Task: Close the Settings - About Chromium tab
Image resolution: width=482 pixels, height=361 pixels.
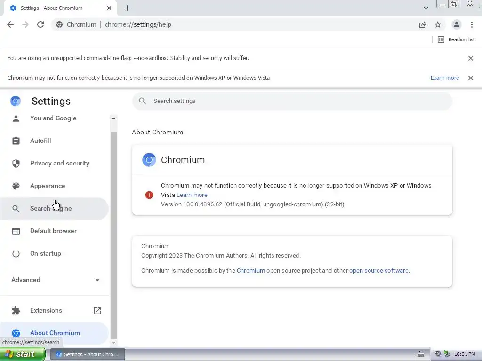Action: click(x=109, y=8)
